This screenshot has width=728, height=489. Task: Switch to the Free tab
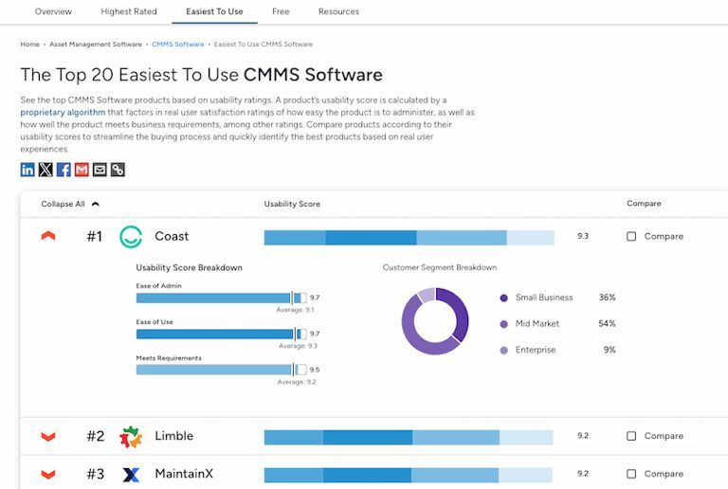click(281, 11)
